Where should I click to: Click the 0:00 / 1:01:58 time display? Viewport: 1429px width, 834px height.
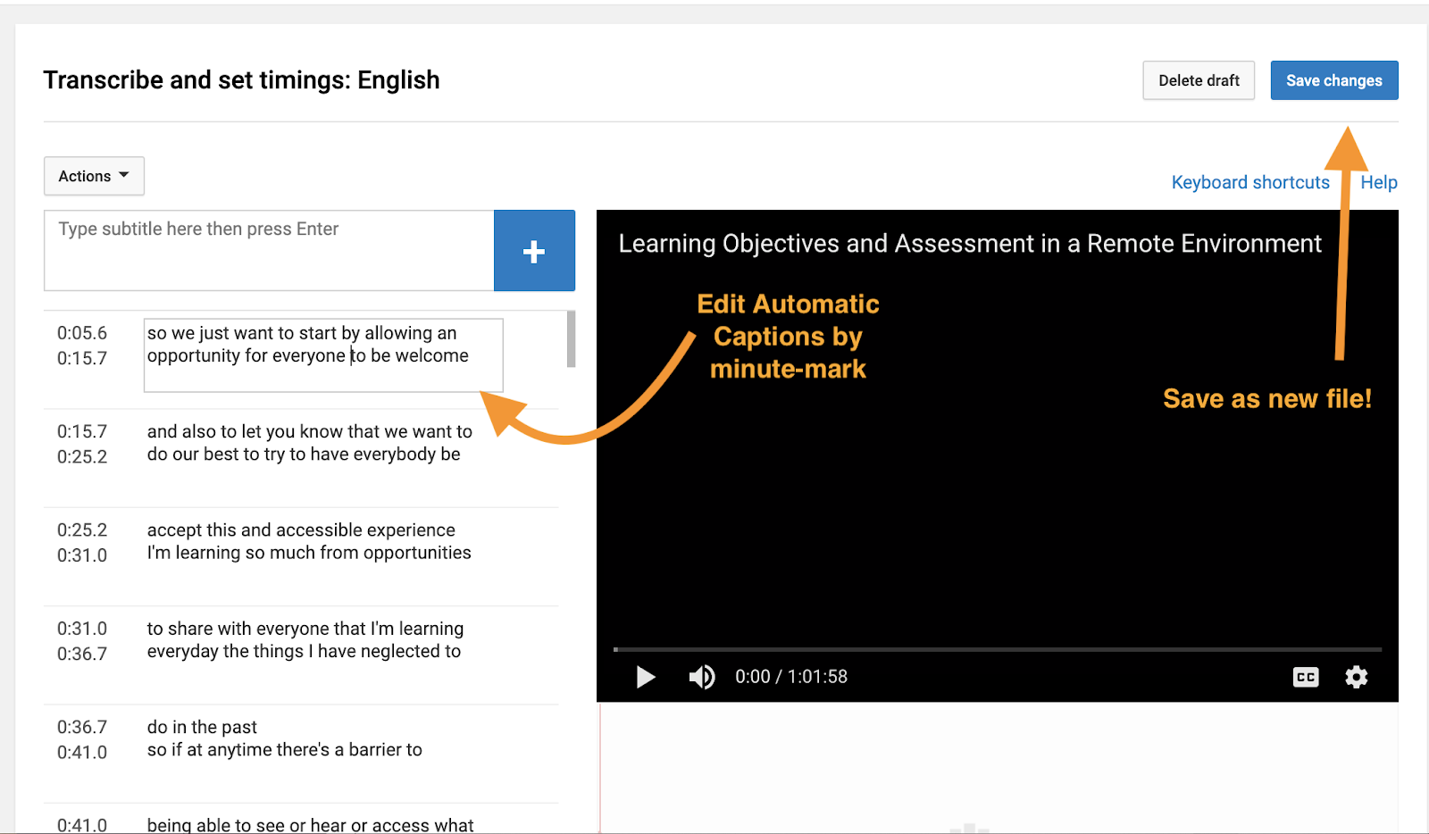pyautogui.click(x=791, y=677)
